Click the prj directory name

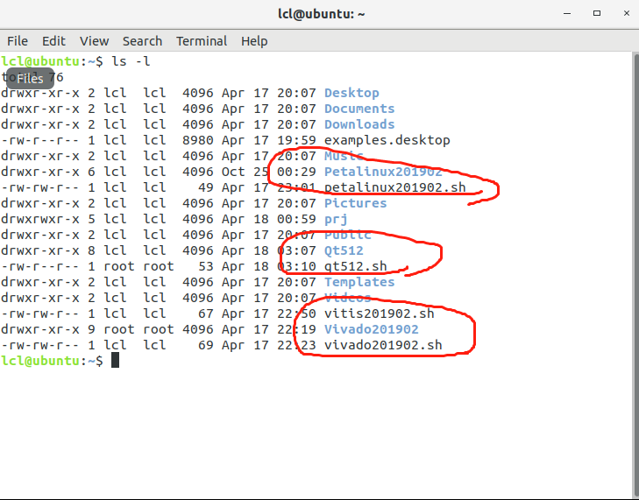coord(336,219)
